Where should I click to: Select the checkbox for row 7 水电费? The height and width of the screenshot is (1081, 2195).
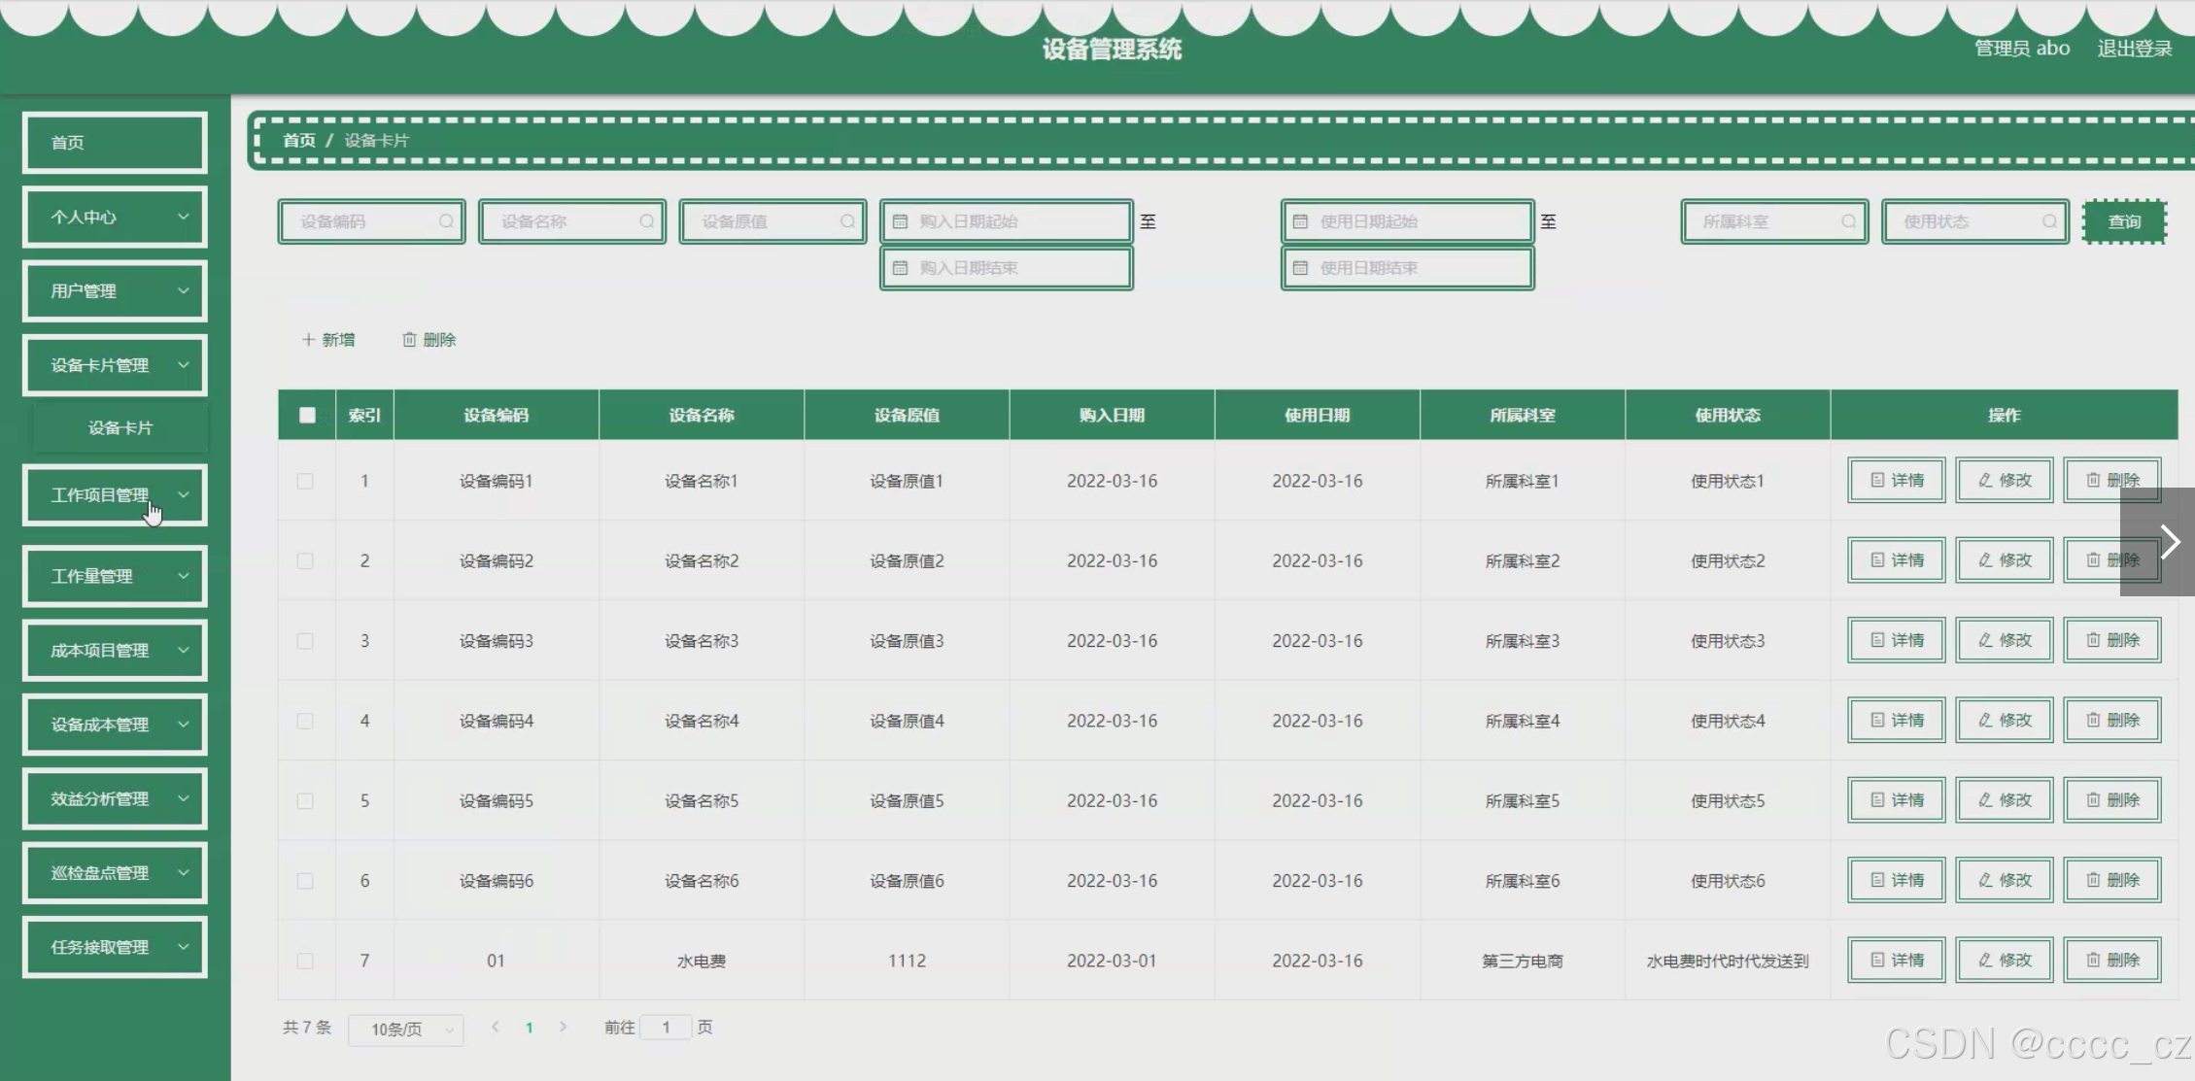pyautogui.click(x=305, y=961)
